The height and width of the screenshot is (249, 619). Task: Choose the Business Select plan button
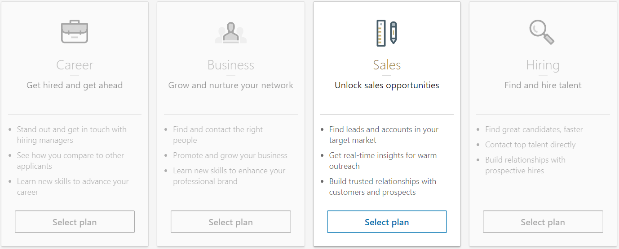[230, 222]
